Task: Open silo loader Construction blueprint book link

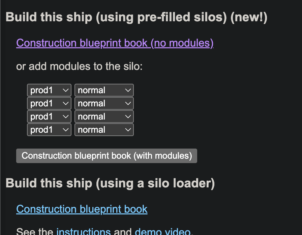Action: click(82, 209)
